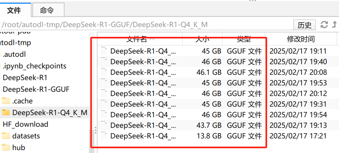Select the file modified at 19:11
The width and height of the screenshot is (339, 153).
(217, 51)
